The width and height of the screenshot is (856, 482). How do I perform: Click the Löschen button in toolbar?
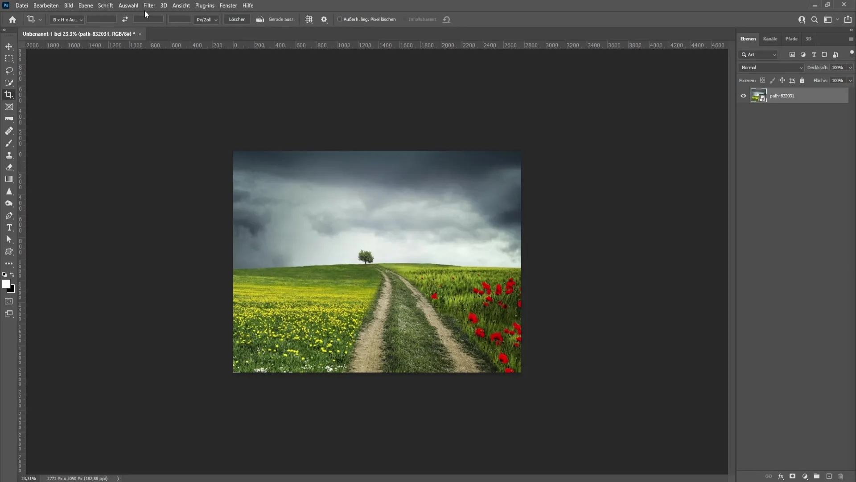tap(237, 20)
